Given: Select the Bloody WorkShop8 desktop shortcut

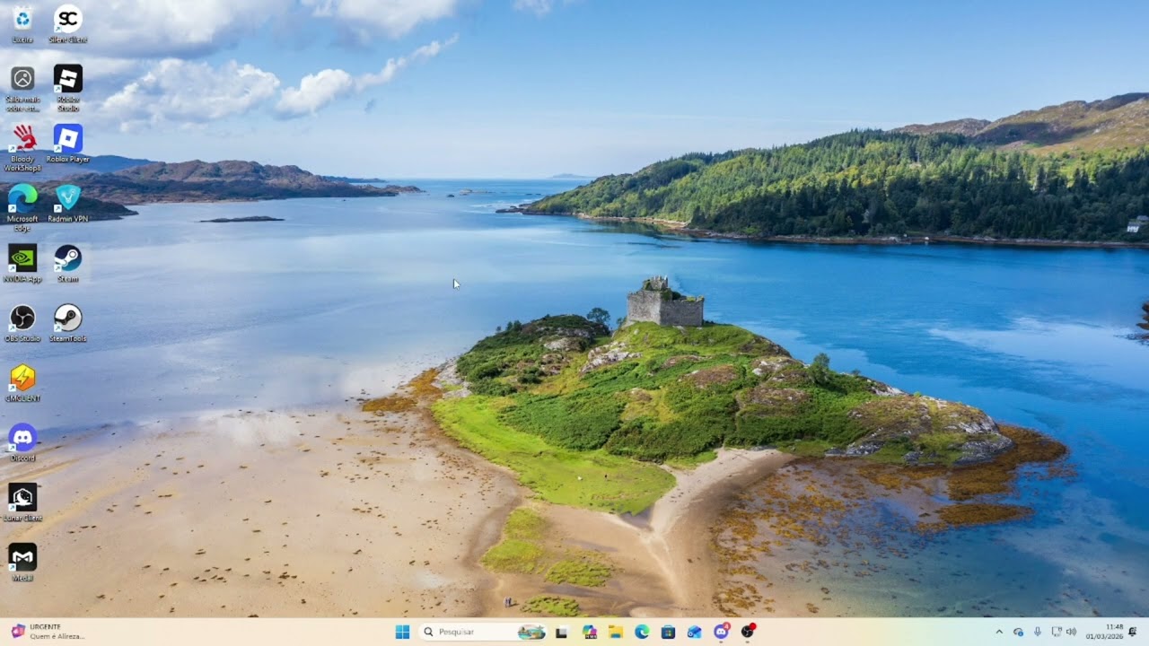Looking at the screenshot, I should pyautogui.click(x=22, y=148).
